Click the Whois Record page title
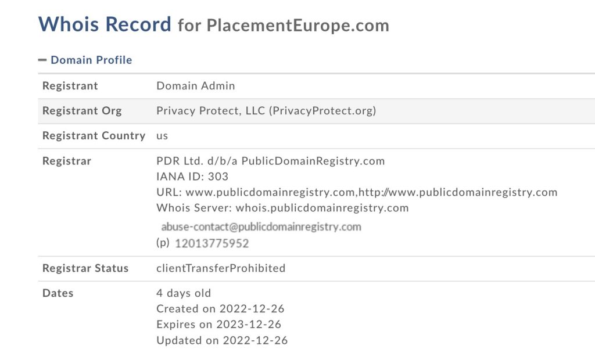Image resolution: width=595 pixels, height=353 pixels. coord(105,24)
